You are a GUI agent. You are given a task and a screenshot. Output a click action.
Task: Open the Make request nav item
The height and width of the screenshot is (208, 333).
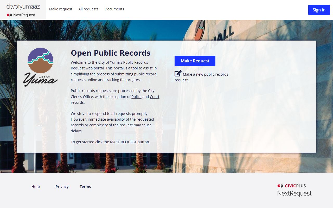[x=61, y=9]
